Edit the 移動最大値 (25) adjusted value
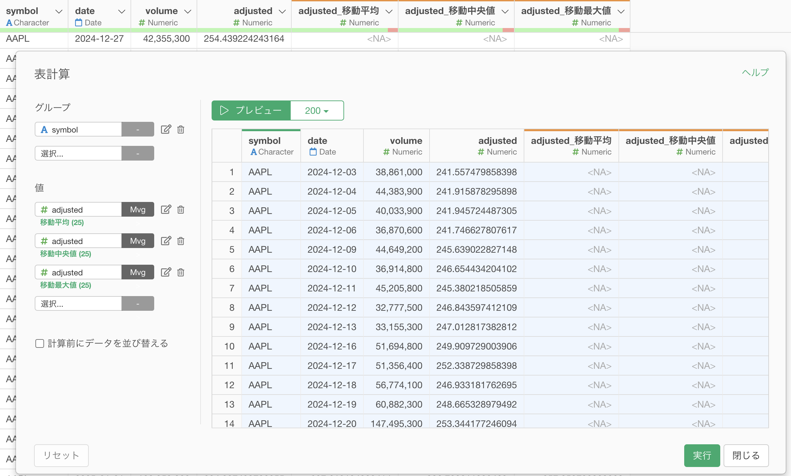791x476 pixels. point(166,272)
